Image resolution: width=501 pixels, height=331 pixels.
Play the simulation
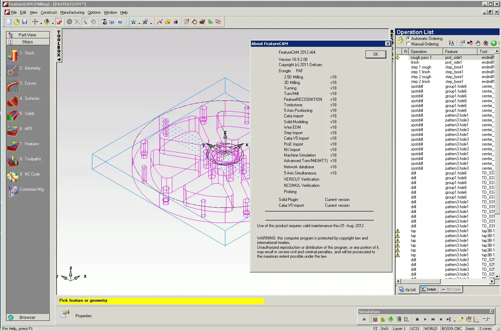425,319
